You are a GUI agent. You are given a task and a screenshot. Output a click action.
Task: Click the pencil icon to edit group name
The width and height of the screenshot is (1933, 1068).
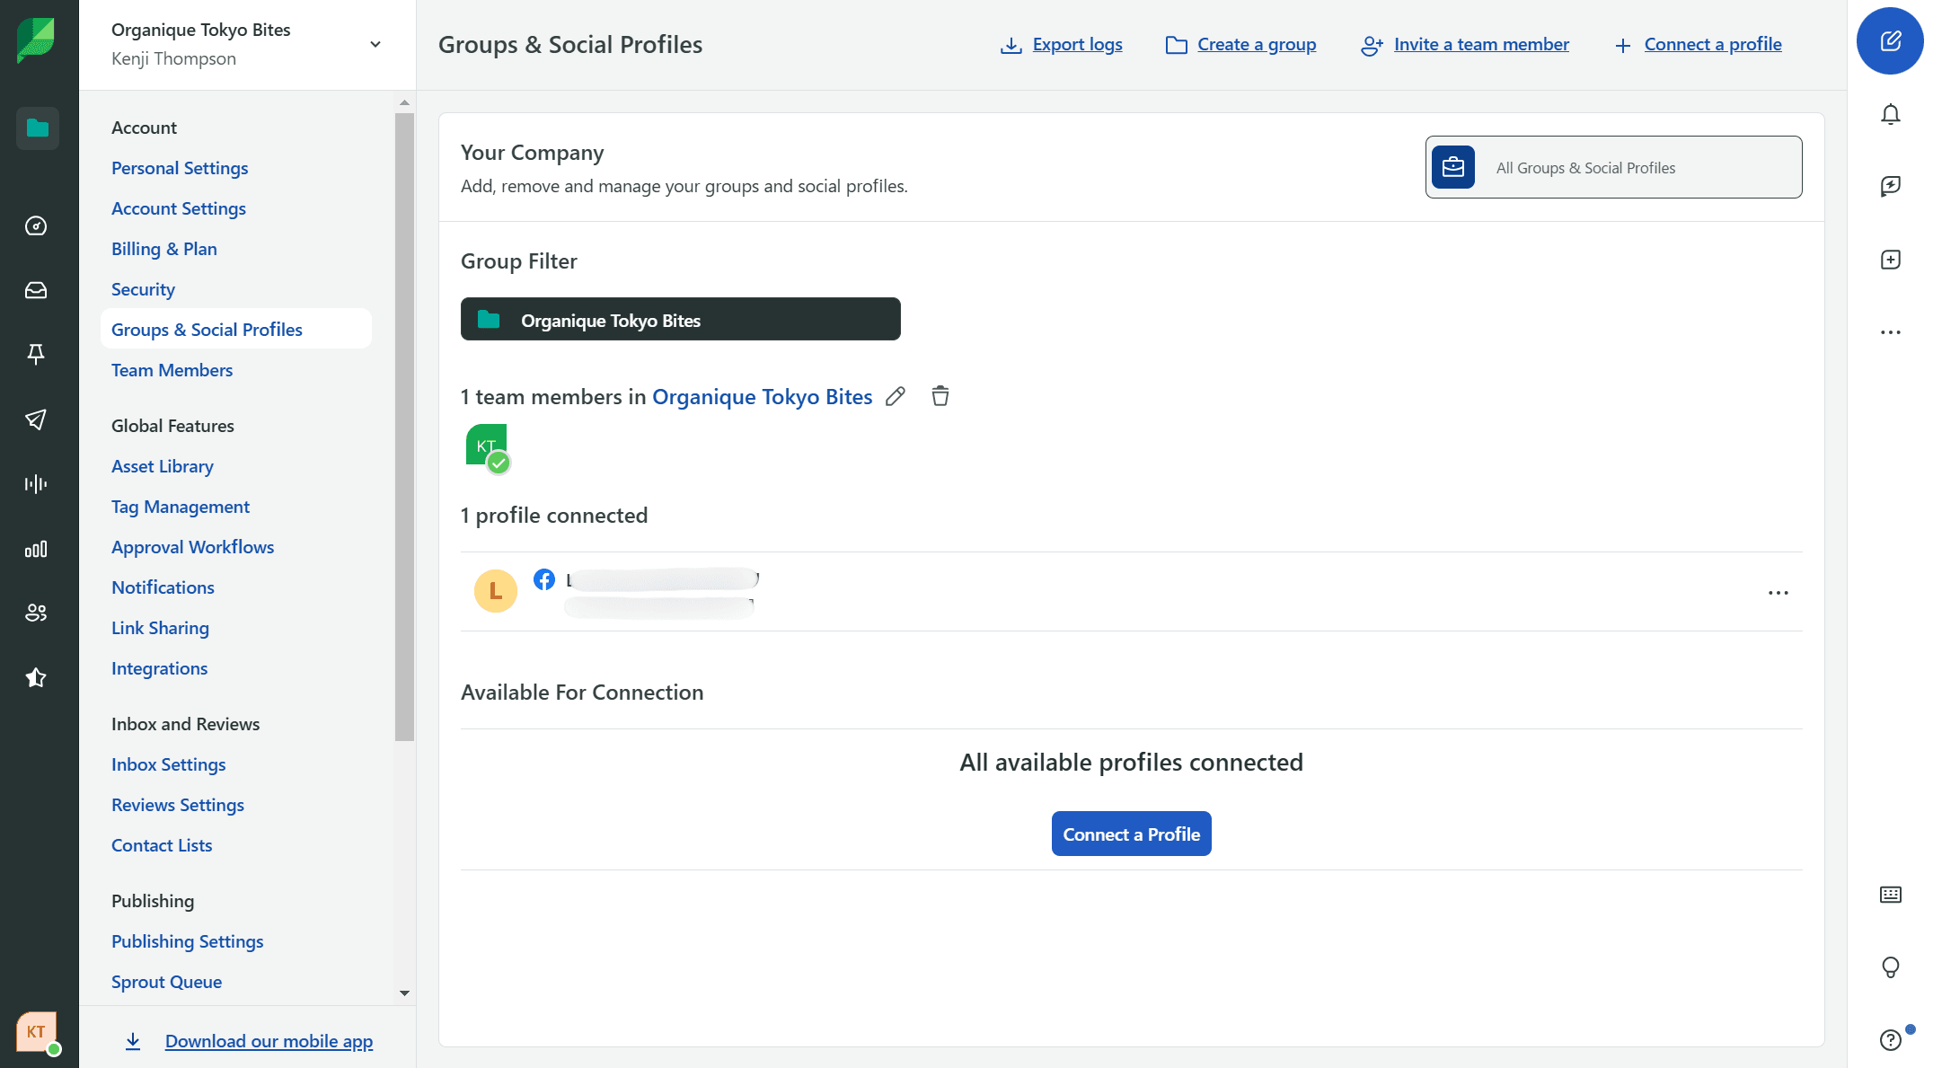[895, 396]
